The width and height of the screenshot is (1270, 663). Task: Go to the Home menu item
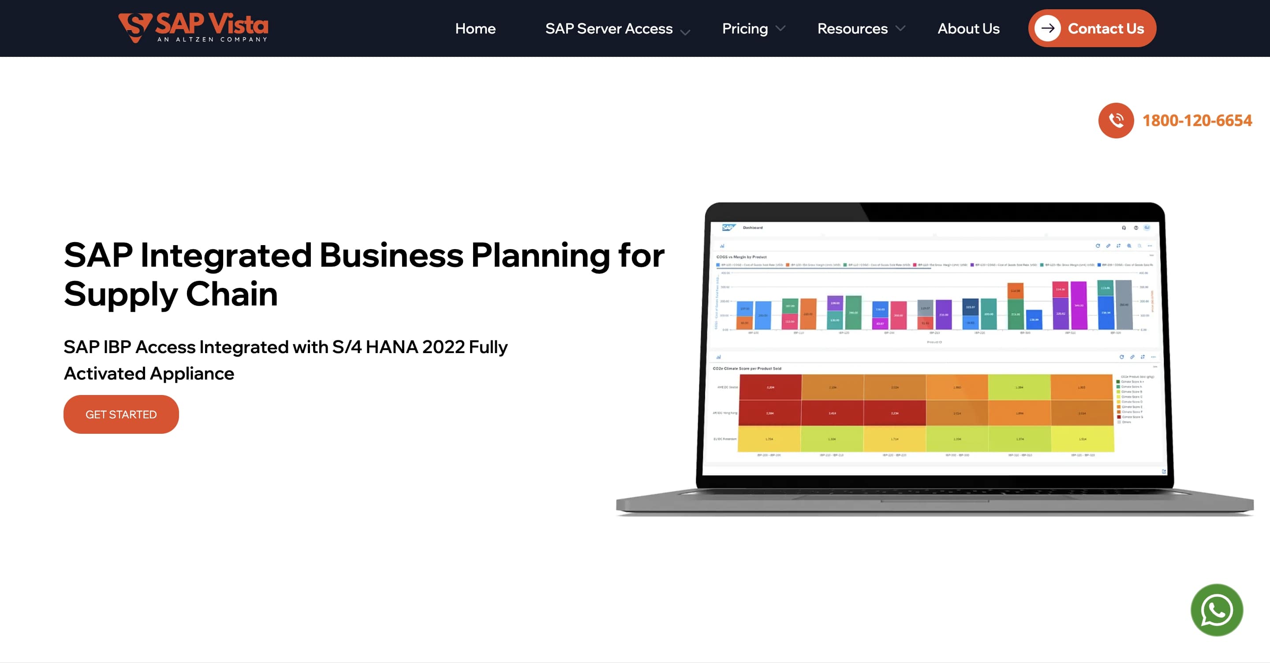tap(475, 29)
